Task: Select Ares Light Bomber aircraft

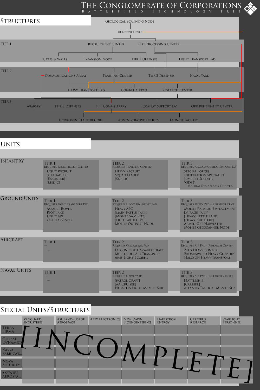Action: coord(131,258)
